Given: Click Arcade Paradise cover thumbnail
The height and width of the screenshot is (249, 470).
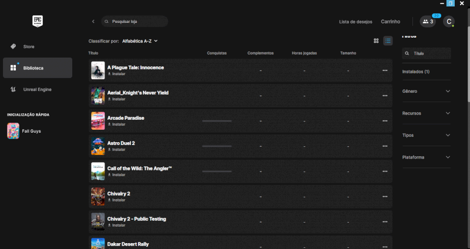Looking at the screenshot, I should pos(98,121).
